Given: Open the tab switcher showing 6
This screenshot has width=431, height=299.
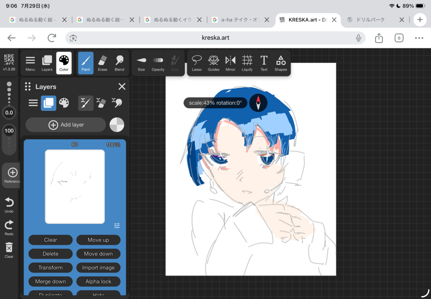Looking at the screenshot, I should (399, 38).
